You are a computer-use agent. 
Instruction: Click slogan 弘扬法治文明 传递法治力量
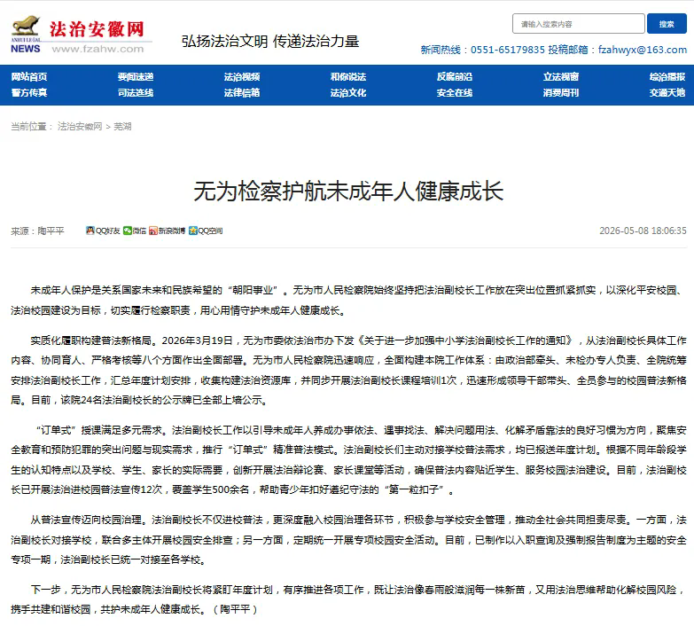(x=270, y=41)
